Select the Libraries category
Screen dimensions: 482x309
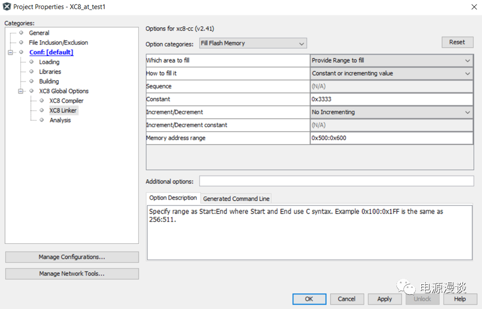(50, 72)
